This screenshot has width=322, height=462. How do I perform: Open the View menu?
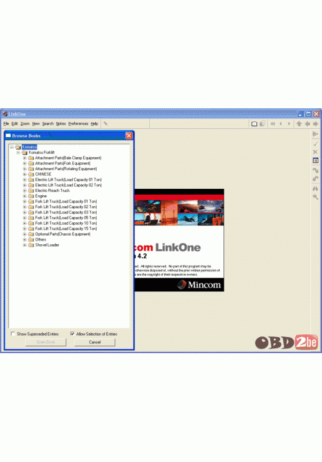click(35, 124)
